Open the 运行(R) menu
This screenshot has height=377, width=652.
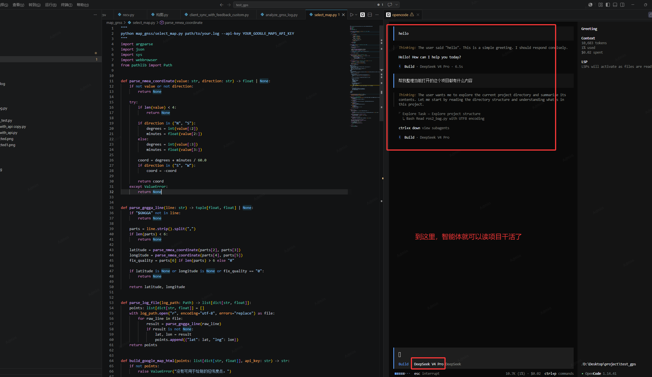(x=51, y=5)
